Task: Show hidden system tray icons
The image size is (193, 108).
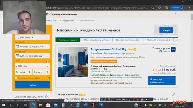Action: [141, 105]
